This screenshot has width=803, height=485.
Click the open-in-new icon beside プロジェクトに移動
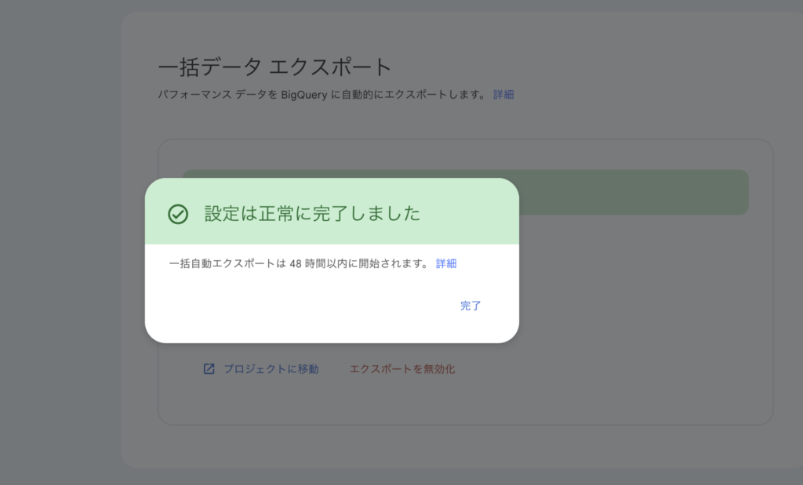click(x=209, y=369)
